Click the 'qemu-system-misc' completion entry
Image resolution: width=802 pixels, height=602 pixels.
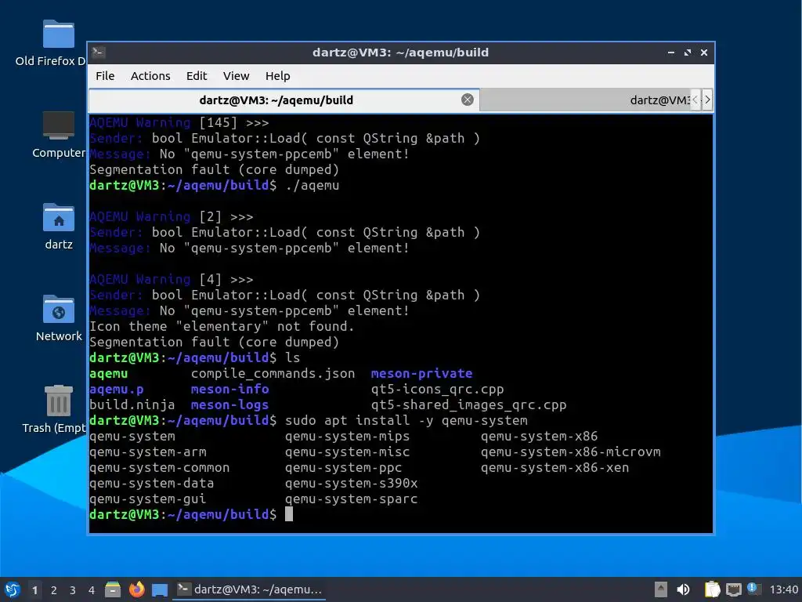(347, 452)
